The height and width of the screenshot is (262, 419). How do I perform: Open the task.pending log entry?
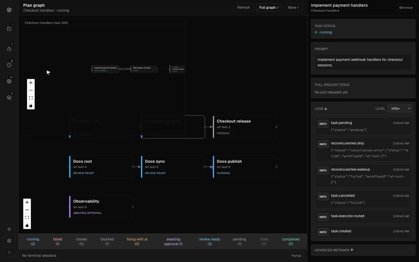363,126
